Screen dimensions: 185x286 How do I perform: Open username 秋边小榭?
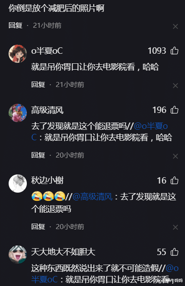point(47,180)
